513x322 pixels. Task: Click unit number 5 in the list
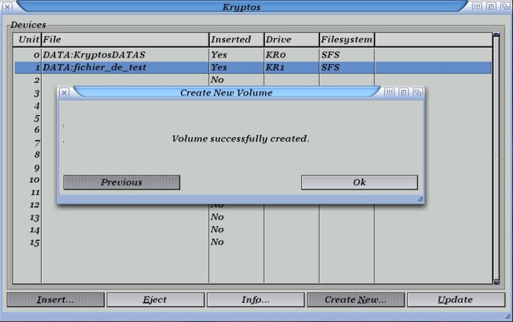[x=37, y=118]
